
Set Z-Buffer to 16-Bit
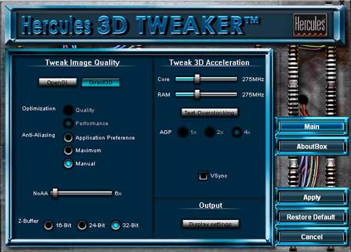coord(48,225)
